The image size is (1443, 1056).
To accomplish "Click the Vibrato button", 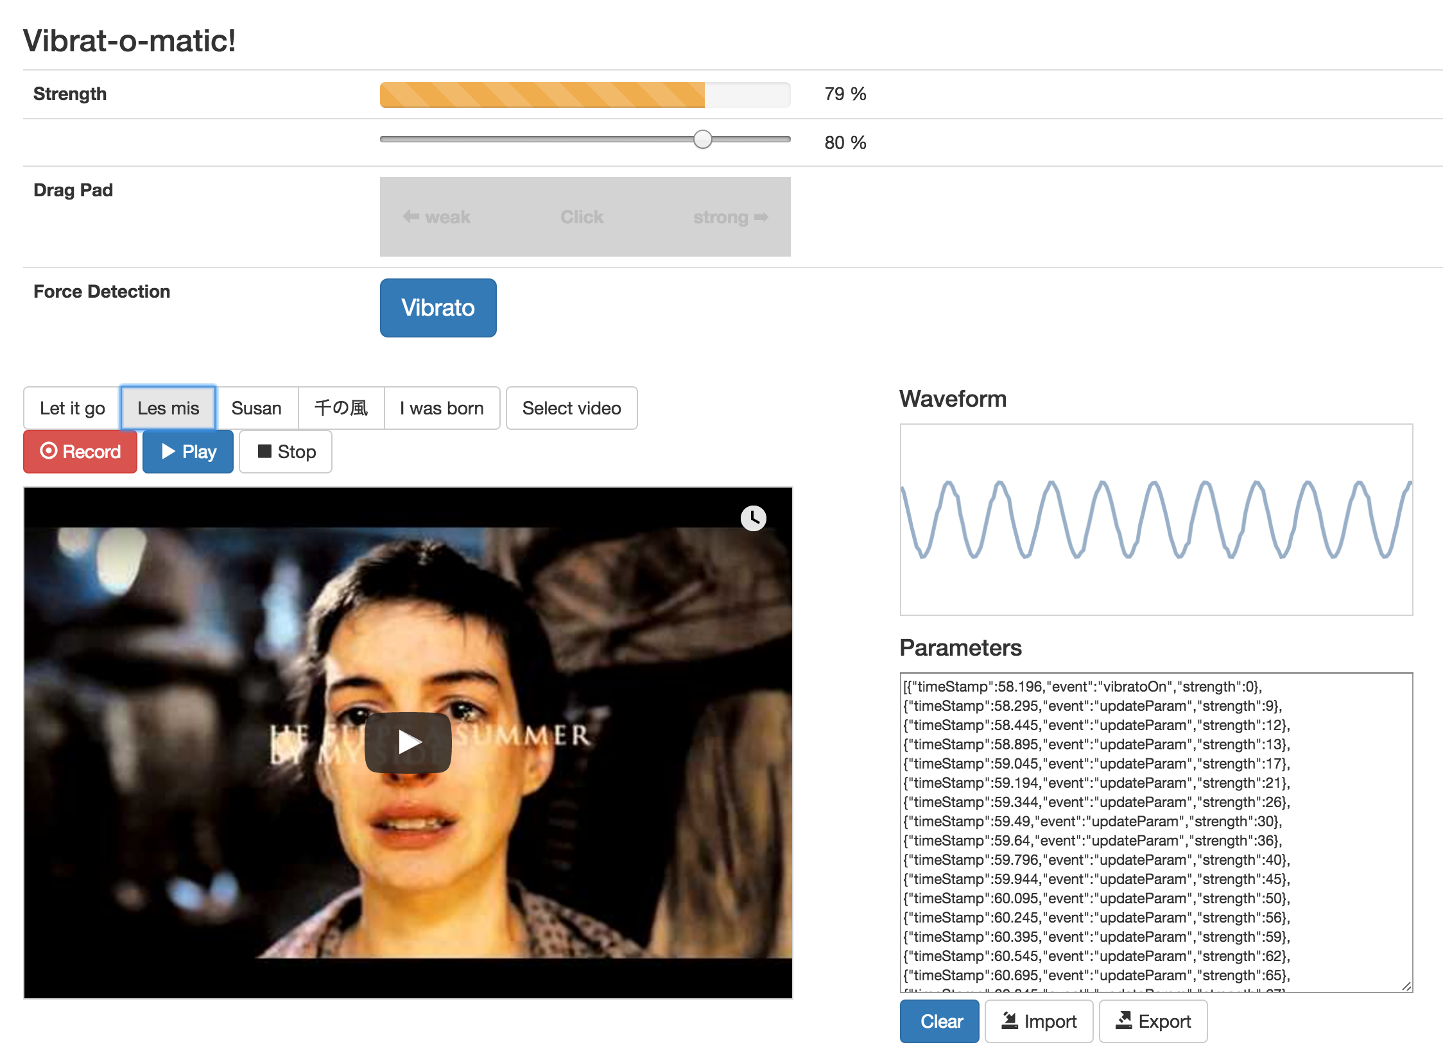I will pos(438,307).
